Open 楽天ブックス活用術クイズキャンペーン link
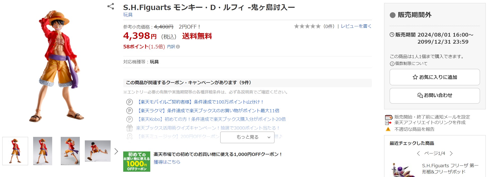Screen dimensions: 488x177 click(x=208, y=128)
